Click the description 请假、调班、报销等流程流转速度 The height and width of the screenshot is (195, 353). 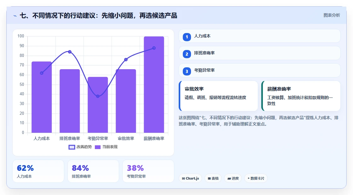coord(216,97)
